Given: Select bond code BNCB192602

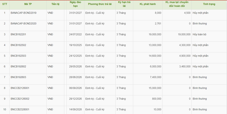Looking at the screenshot, I should pos(18,66).
